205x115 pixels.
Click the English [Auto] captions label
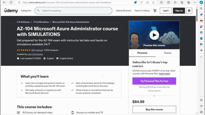click(x=66, y=58)
